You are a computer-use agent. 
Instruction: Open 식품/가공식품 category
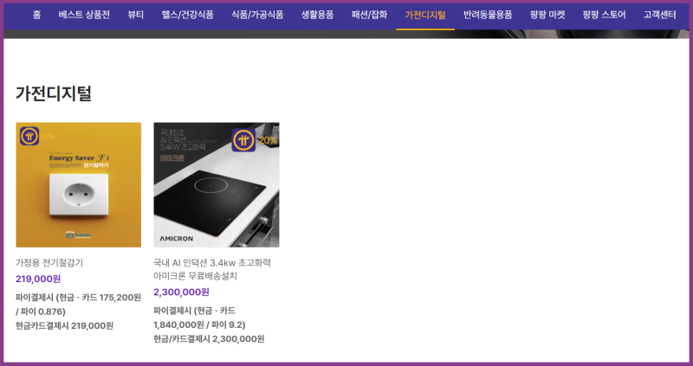[x=257, y=15]
